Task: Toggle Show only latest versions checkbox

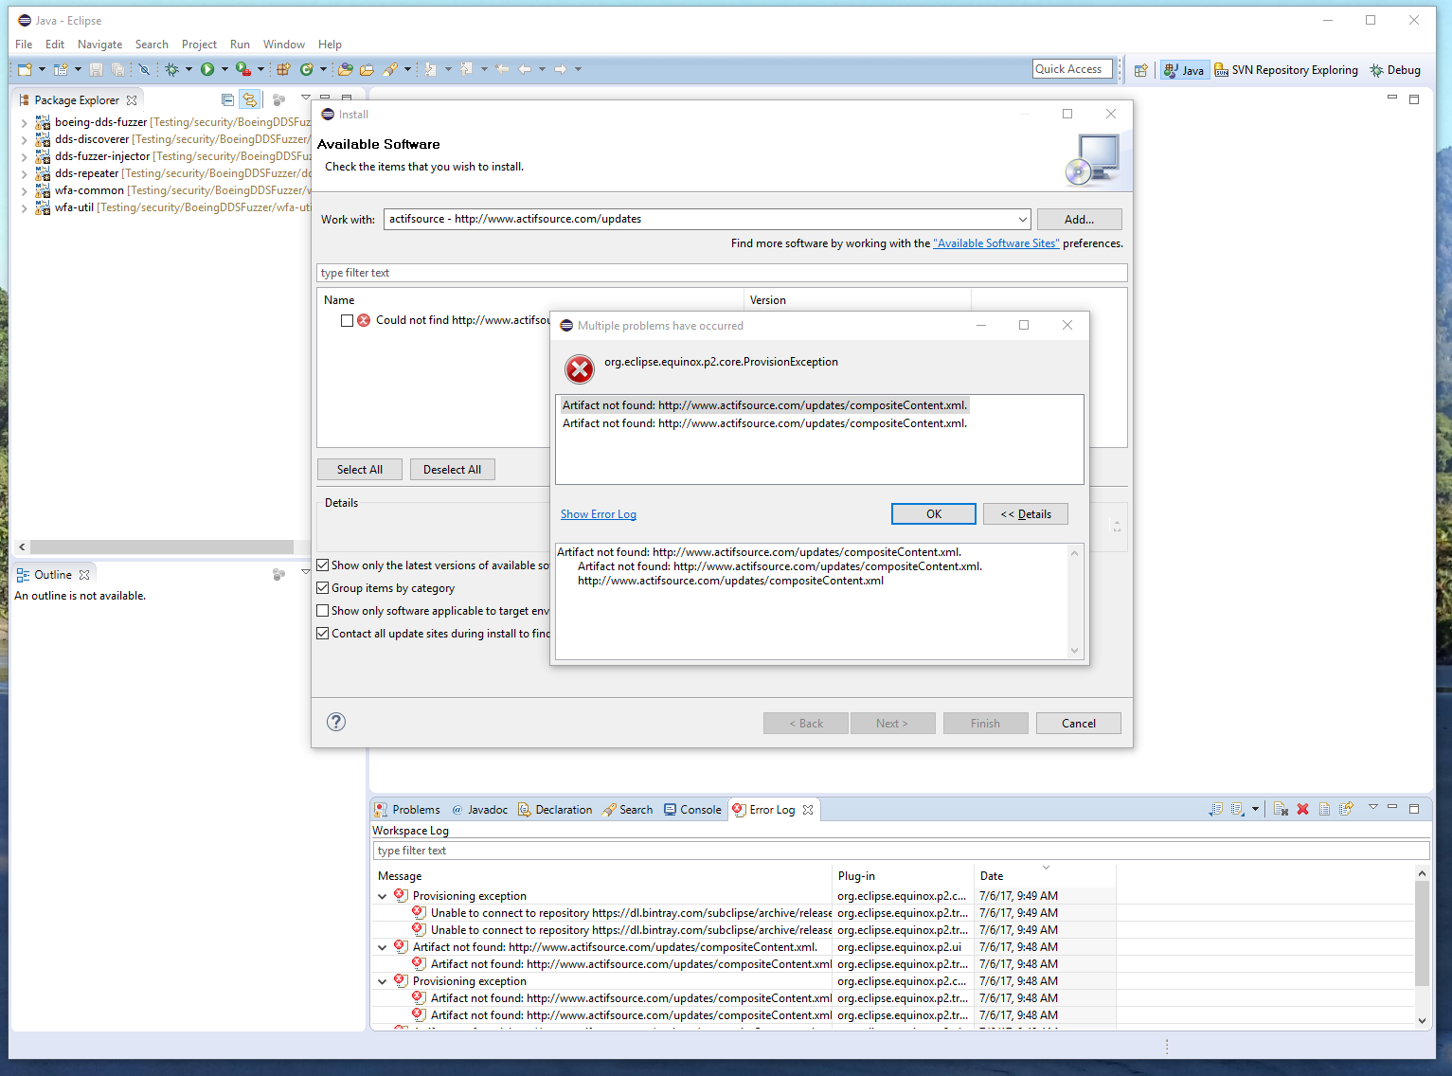Action: click(323, 565)
